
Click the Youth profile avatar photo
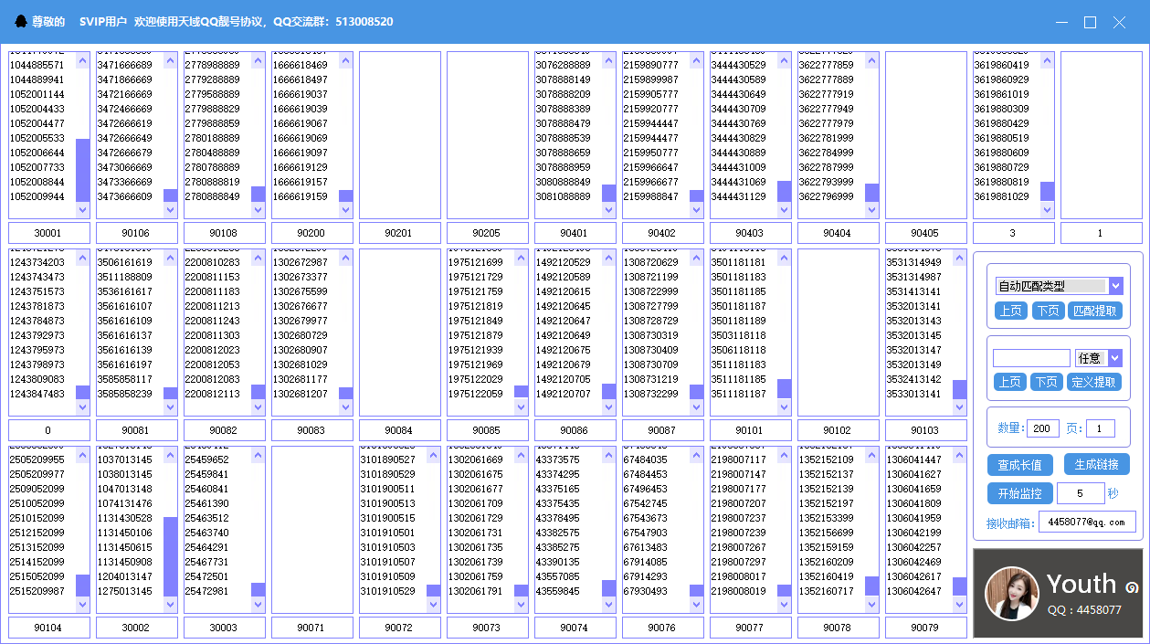click(x=1011, y=595)
